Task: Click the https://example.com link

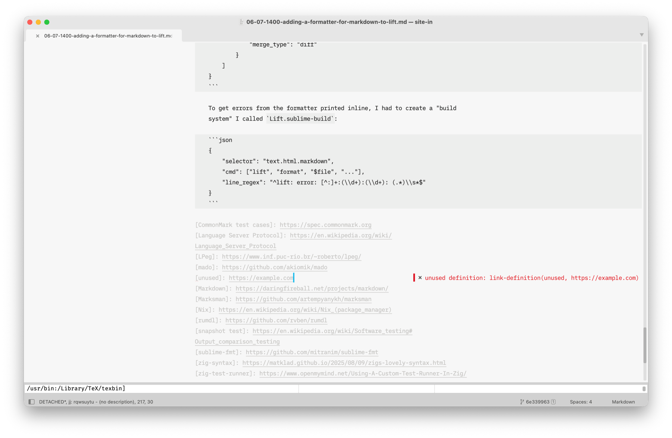Action: (261, 278)
